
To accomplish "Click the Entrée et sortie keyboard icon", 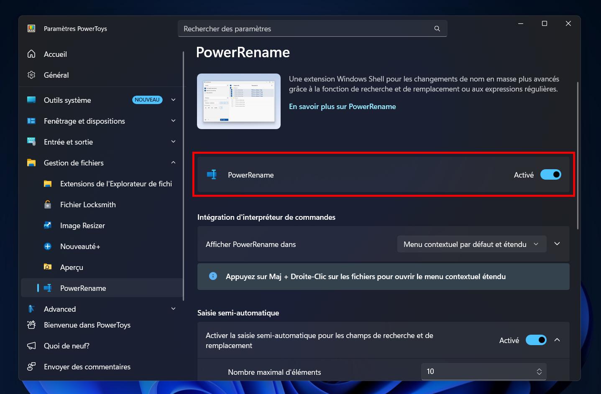I will [31, 142].
